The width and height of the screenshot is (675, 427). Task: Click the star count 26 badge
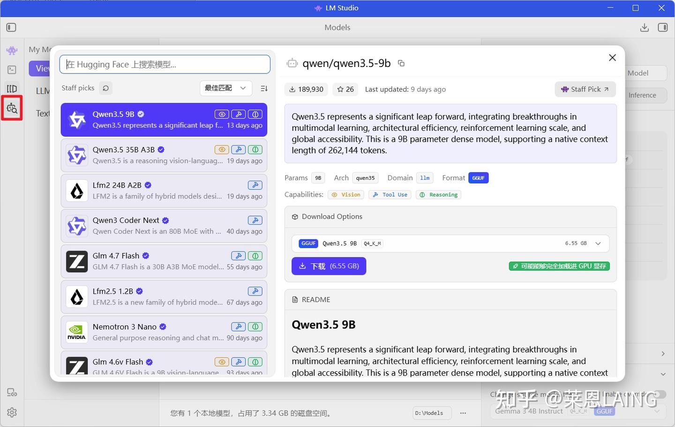(x=345, y=89)
